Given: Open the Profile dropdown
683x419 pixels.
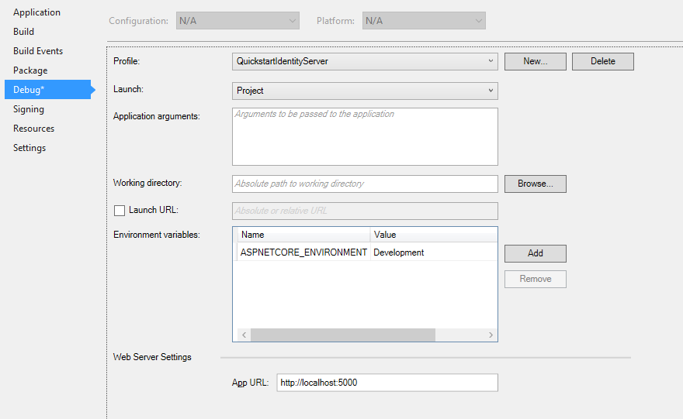Looking at the screenshot, I should tap(365, 61).
